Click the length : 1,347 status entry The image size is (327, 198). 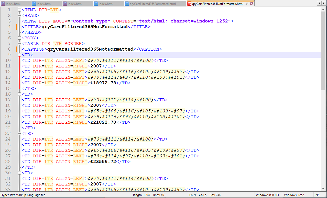click(142, 195)
